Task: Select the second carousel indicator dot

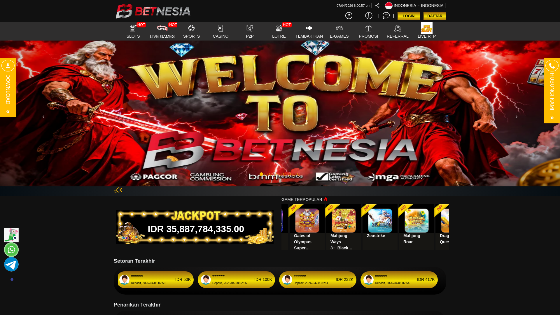Action: coord(266,174)
